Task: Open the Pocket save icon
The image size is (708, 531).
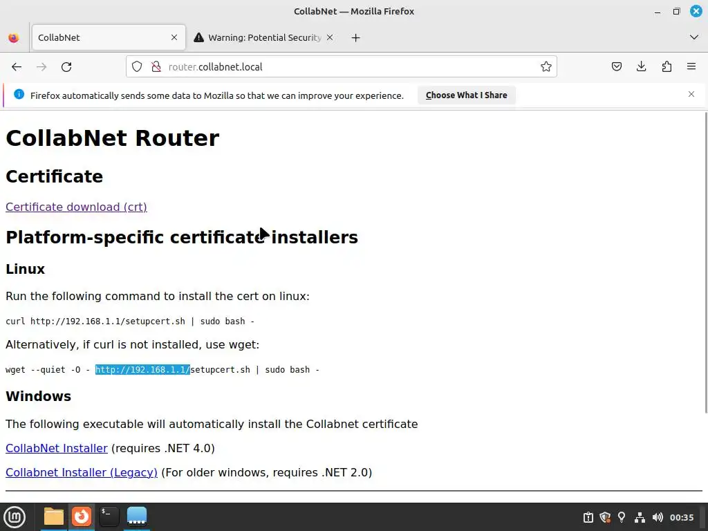Action: click(616, 67)
